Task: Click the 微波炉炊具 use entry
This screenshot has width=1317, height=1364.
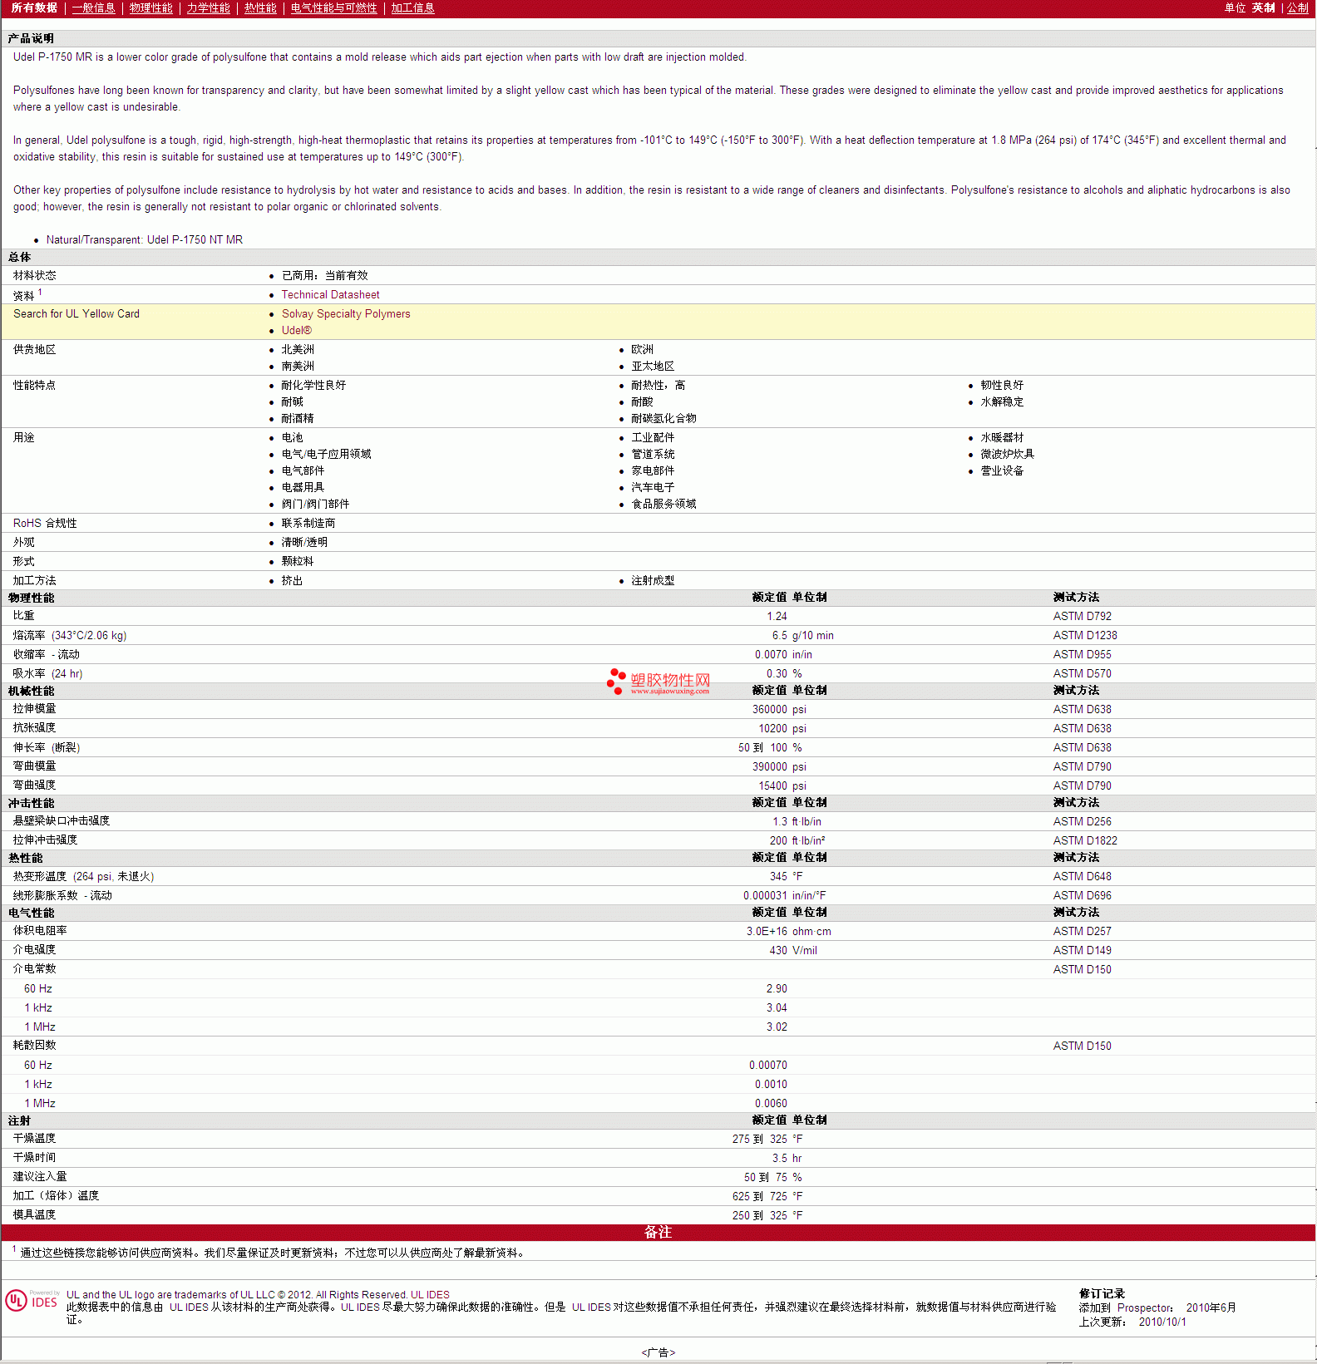Action: 1007,455
